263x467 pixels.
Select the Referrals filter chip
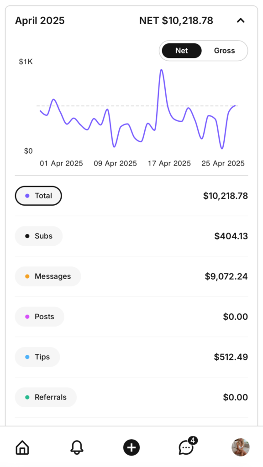(46, 397)
